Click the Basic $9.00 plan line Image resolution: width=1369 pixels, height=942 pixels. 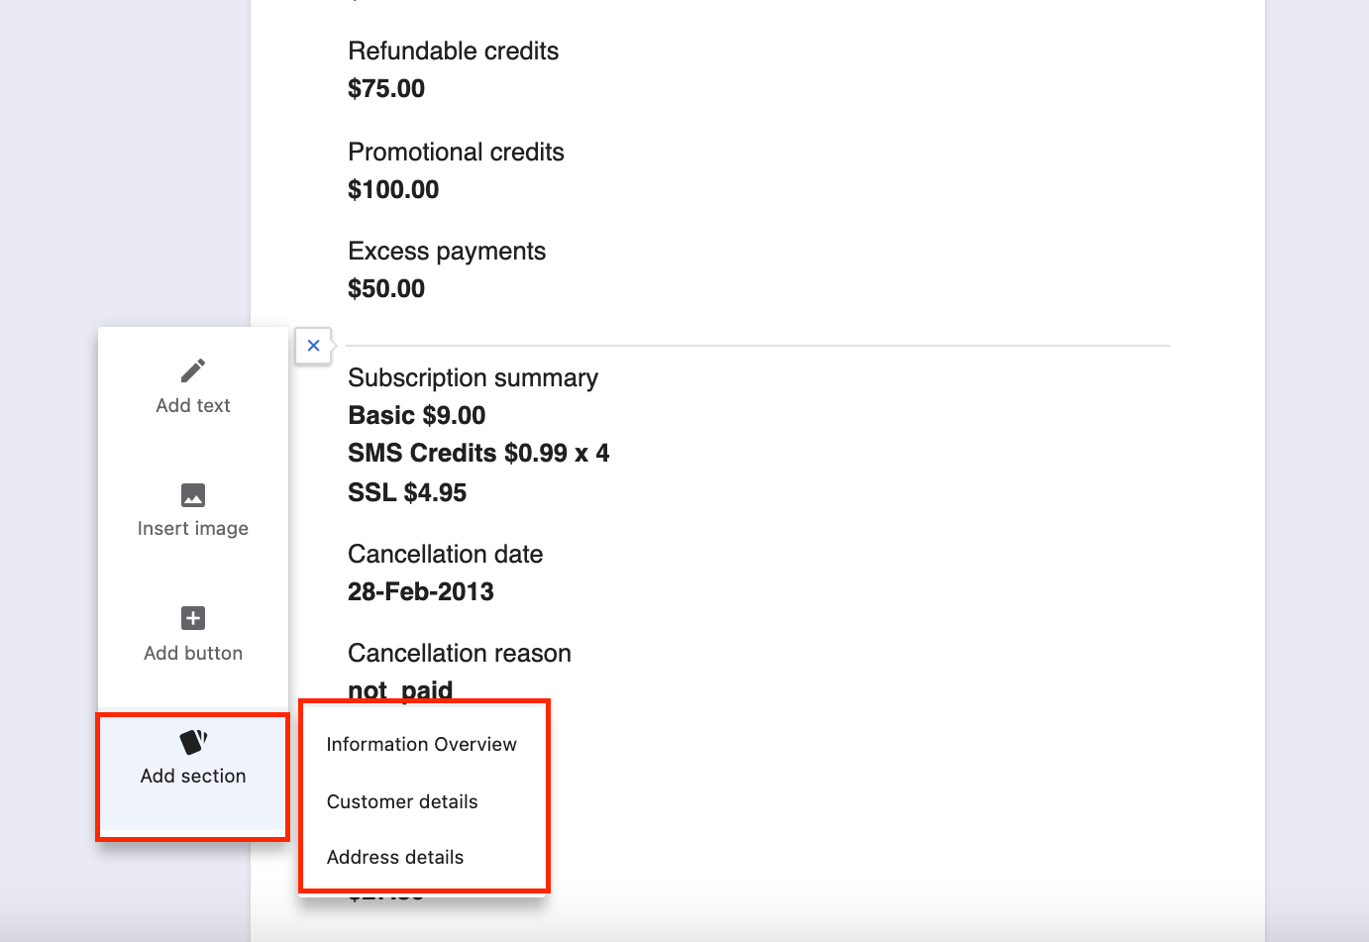click(416, 416)
